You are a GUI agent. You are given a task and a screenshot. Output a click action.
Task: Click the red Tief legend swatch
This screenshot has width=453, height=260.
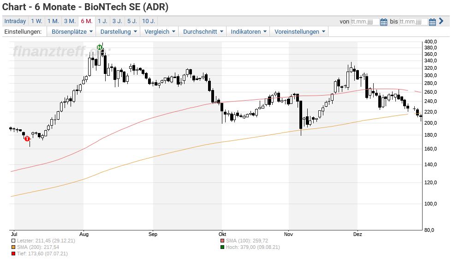point(13,254)
